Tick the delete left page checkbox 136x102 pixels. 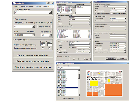point(43,48)
